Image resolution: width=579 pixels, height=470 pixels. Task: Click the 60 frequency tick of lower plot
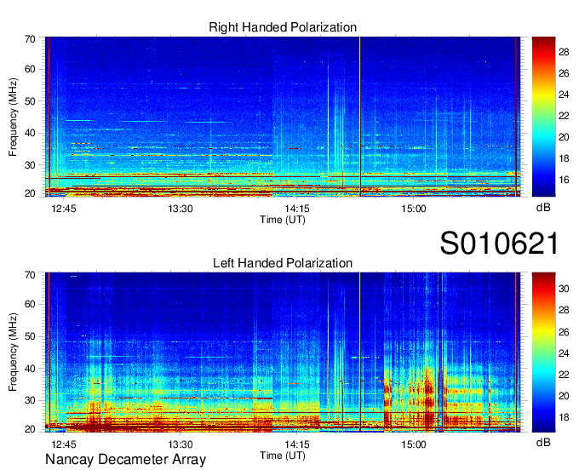pyautogui.click(x=30, y=304)
